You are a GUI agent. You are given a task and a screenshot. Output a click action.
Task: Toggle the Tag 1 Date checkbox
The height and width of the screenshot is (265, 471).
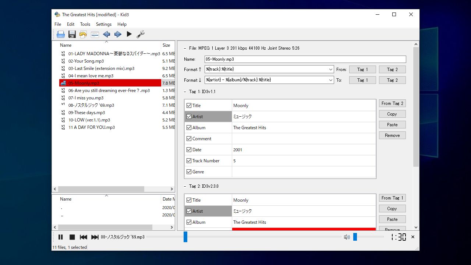189,149
